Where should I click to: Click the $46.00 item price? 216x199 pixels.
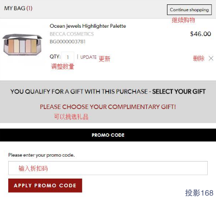200,34
